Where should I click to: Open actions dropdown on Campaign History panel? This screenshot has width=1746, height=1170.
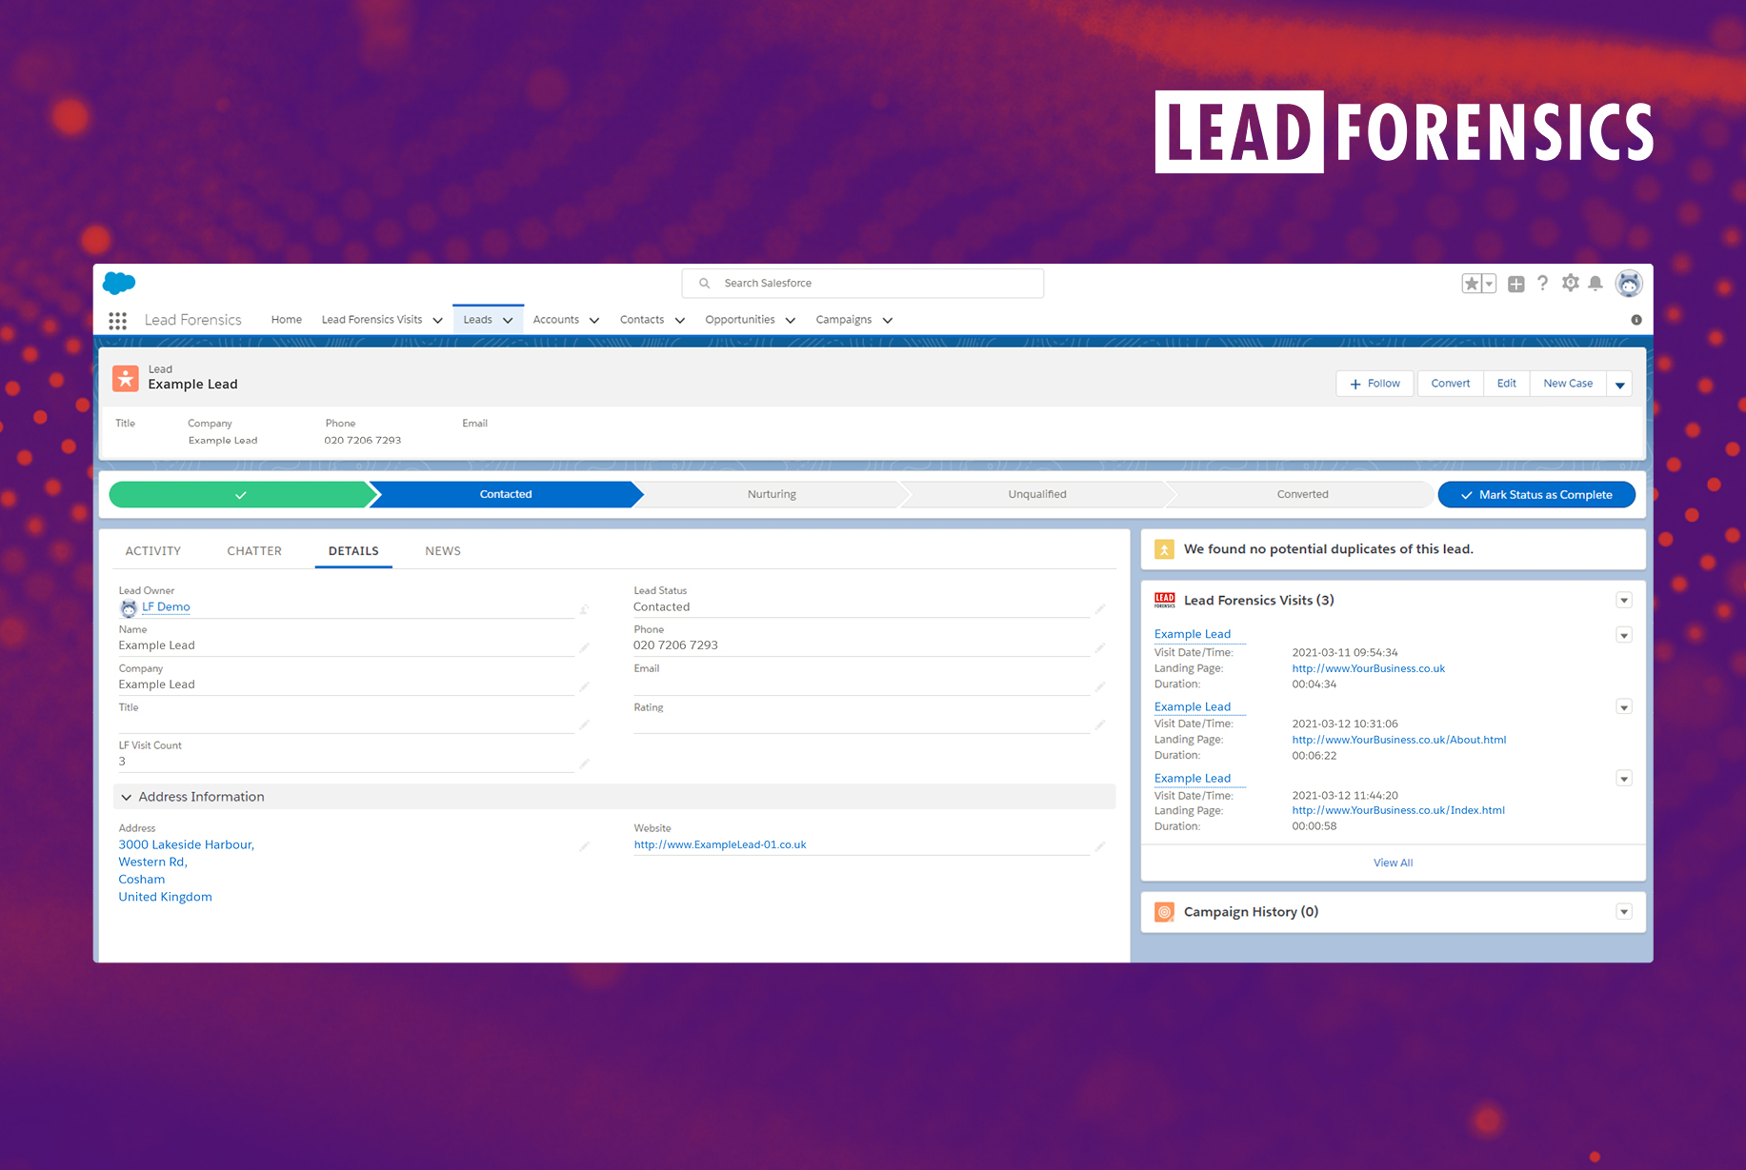tap(1624, 911)
